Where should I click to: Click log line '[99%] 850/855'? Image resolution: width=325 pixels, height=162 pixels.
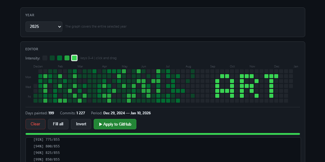coord(46,159)
